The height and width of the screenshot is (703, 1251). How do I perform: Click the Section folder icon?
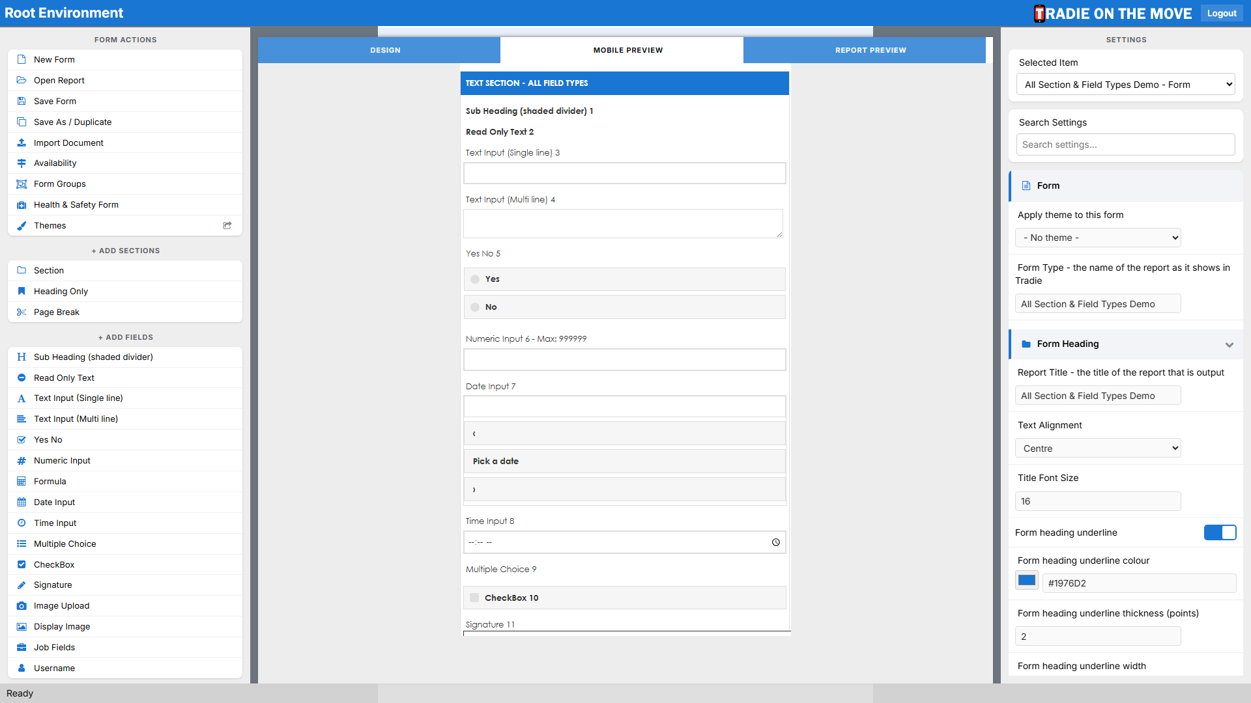(22, 270)
